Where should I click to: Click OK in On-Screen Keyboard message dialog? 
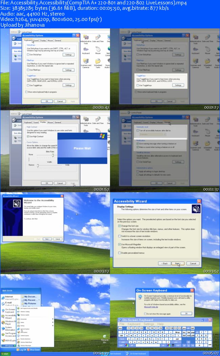[186, 313]
